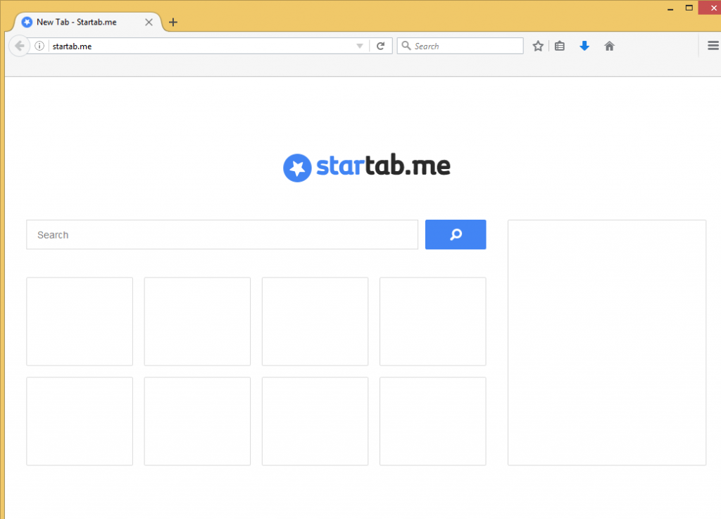Show bookmarks list icon

(x=560, y=46)
